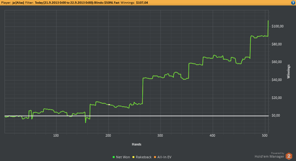296x161 pixels.
Task: Toggle the All-In EV series label
Action: 164,157
